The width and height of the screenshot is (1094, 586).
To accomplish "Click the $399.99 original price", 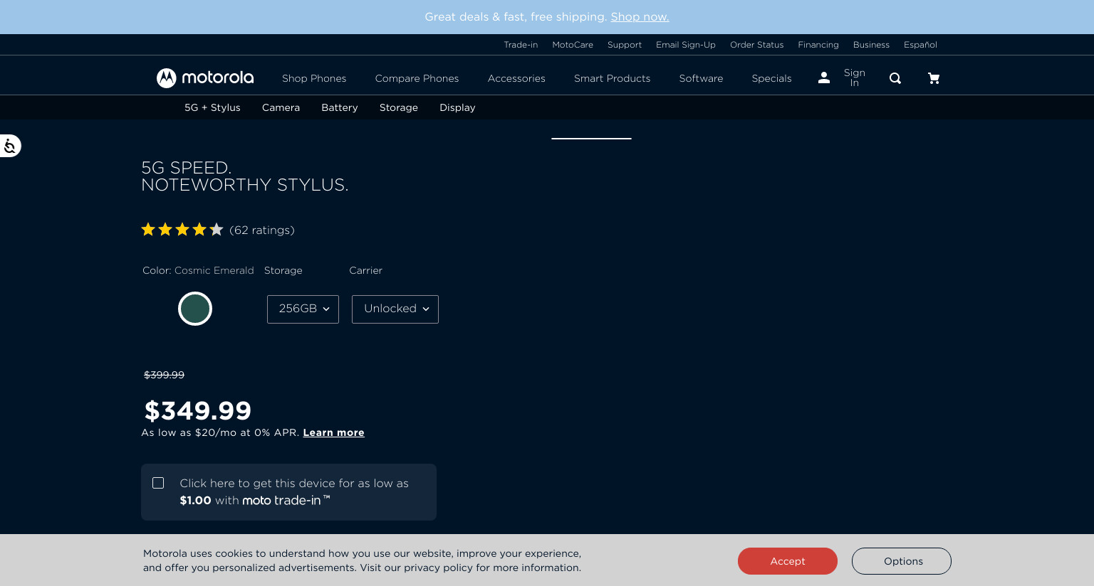I will click(x=164, y=375).
